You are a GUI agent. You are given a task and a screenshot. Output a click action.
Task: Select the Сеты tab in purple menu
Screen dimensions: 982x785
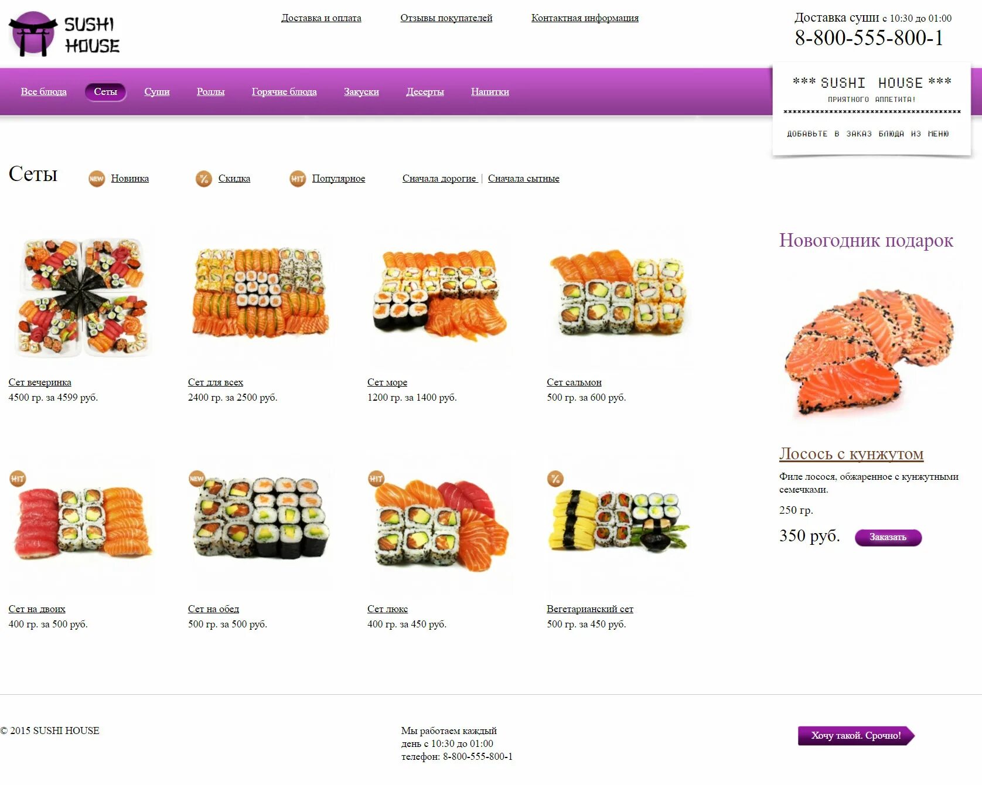pyautogui.click(x=105, y=92)
